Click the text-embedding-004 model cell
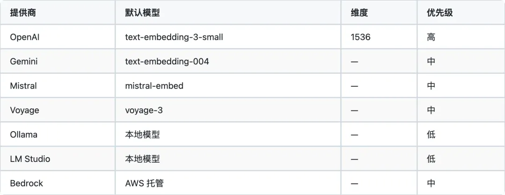The width and height of the screenshot is (505, 195). click(167, 62)
